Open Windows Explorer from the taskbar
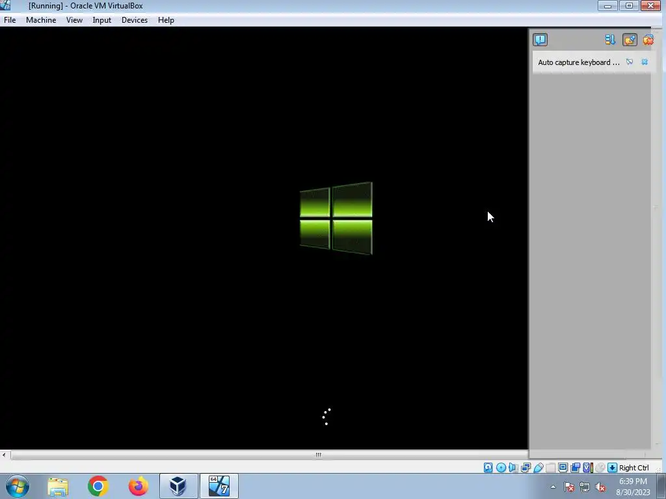 tap(58, 486)
